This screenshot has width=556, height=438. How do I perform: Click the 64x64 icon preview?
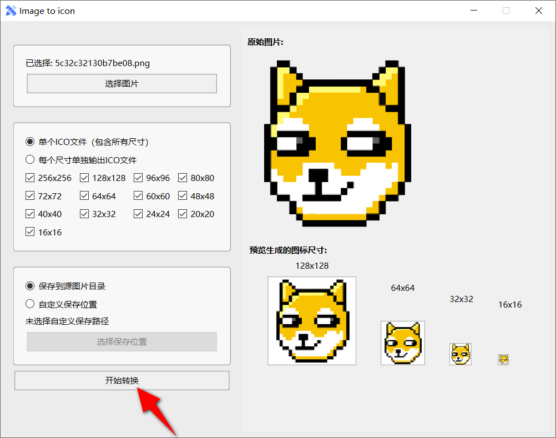click(x=402, y=343)
